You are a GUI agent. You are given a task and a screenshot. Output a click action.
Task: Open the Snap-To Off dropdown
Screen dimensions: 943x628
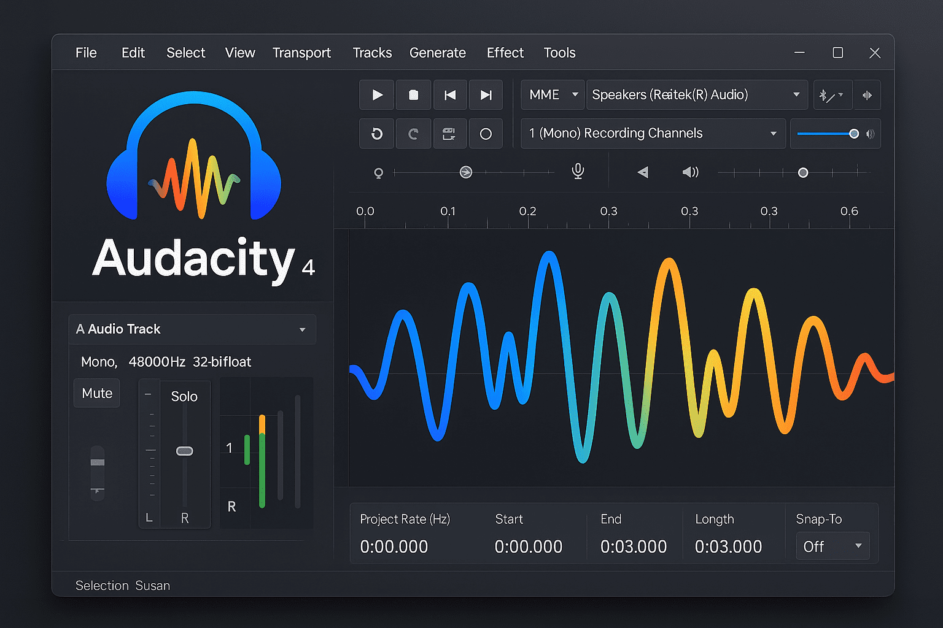[x=832, y=546]
